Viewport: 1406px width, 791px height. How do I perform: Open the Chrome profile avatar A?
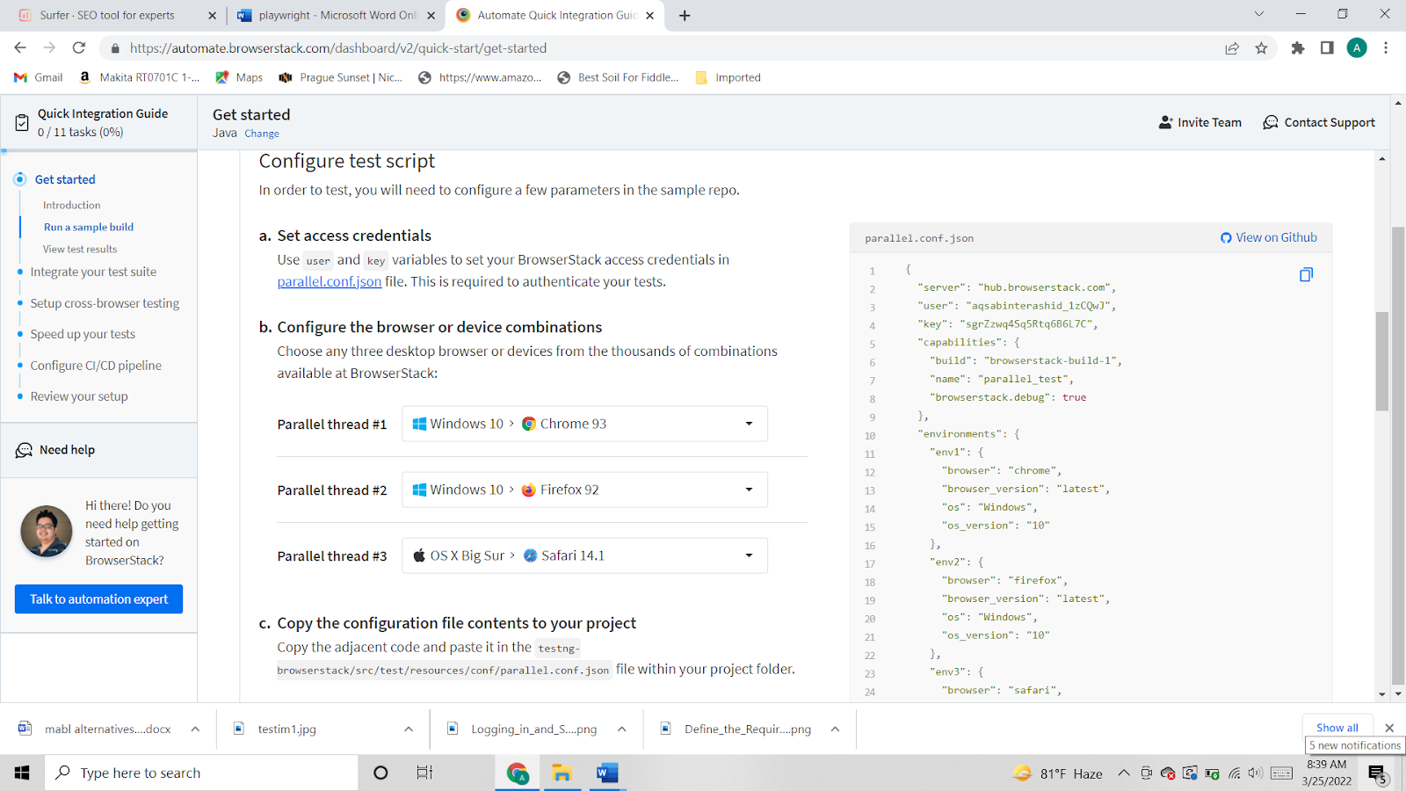point(1357,48)
